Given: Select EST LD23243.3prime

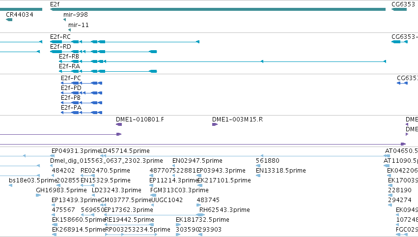Looking at the screenshot, I should [x=116, y=190].
